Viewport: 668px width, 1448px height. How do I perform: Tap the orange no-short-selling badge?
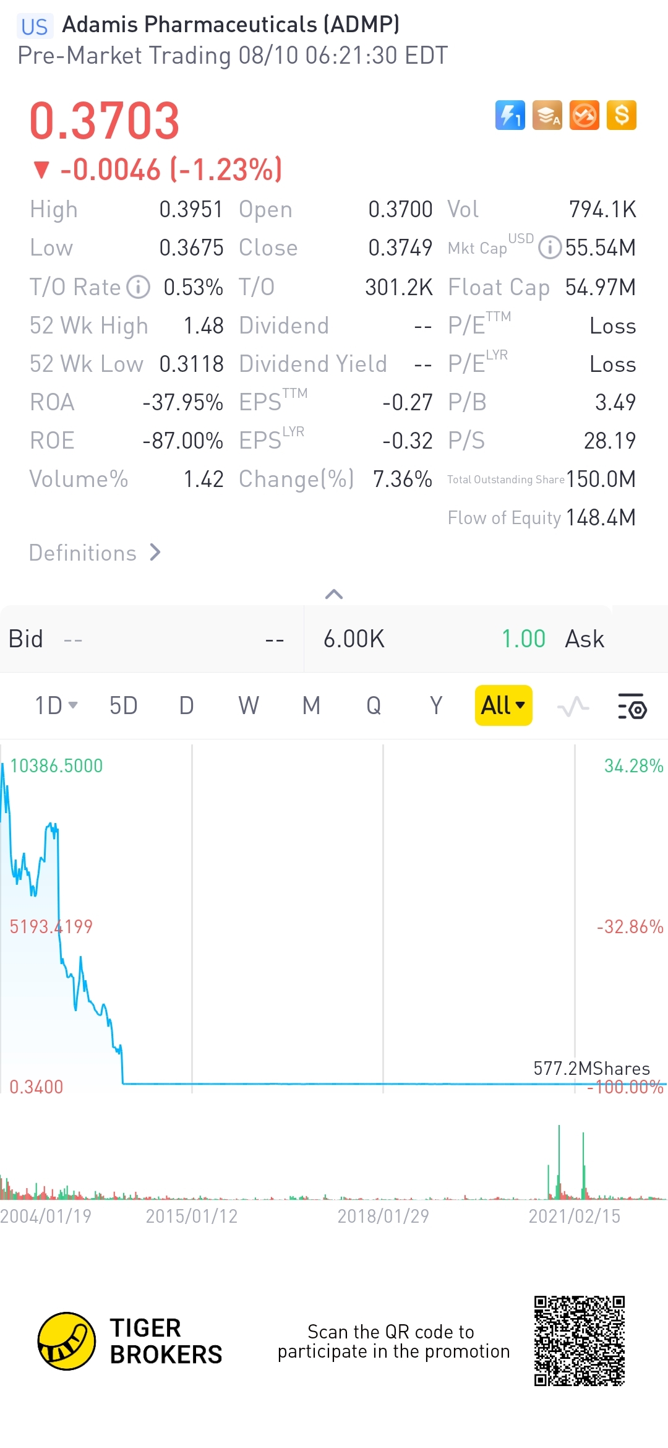tap(584, 115)
